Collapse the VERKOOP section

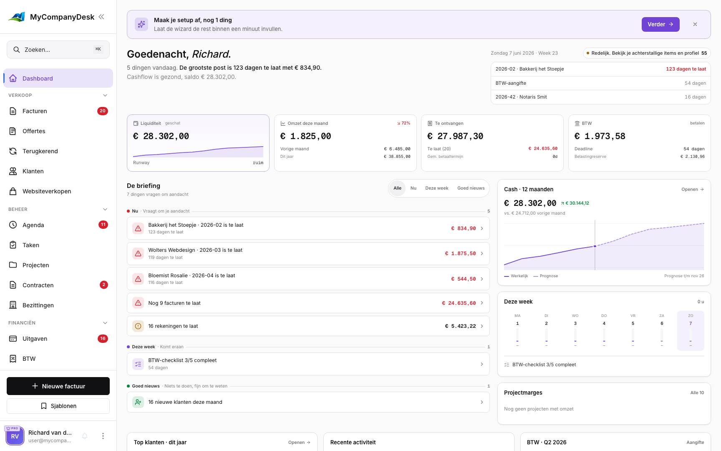(105, 95)
